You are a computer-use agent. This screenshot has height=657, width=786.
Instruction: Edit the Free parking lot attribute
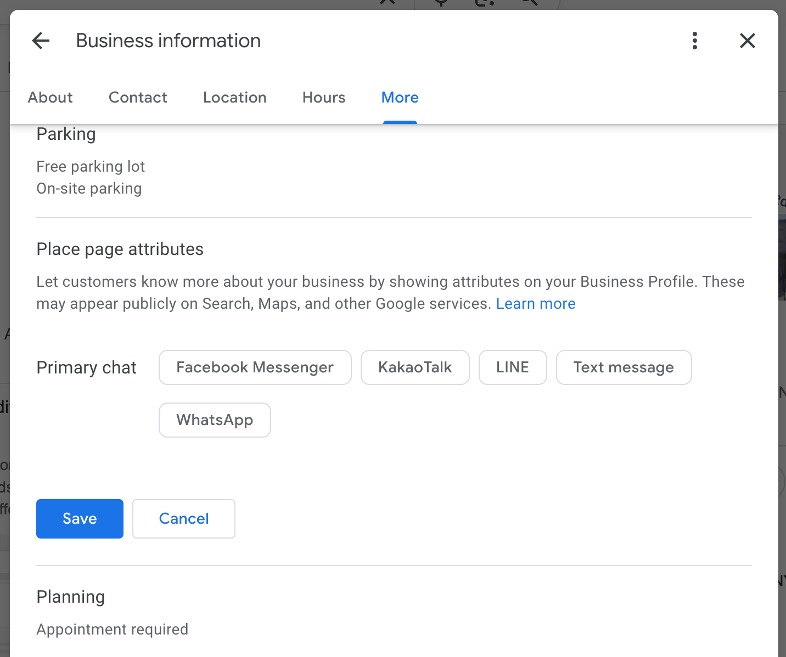click(91, 166)
